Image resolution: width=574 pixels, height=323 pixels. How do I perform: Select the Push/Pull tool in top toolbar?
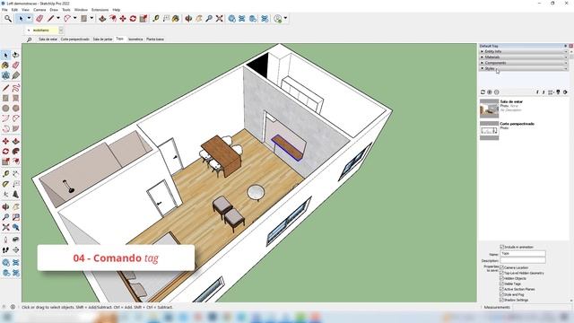(x=102, y=18)
